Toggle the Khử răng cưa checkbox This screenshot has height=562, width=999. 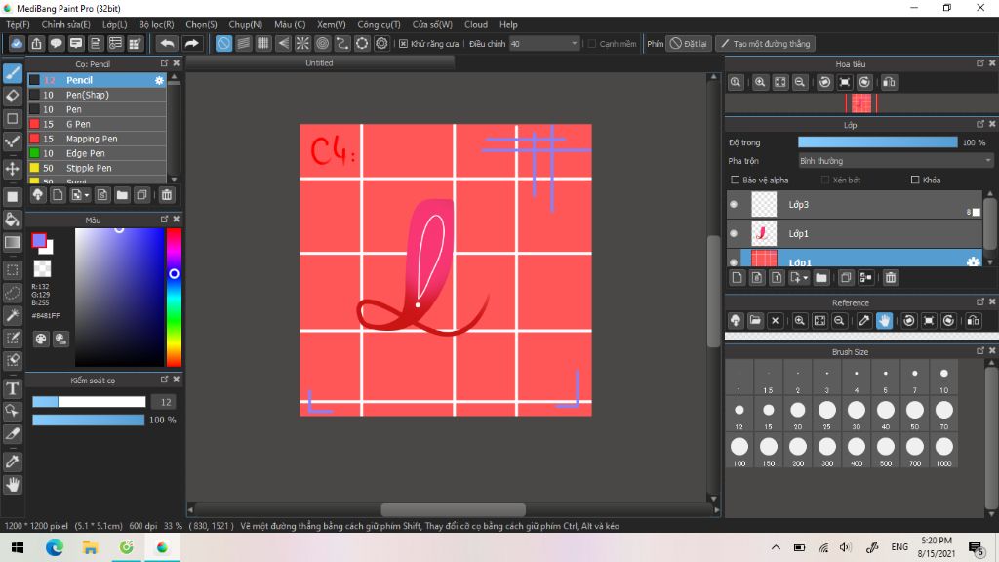(403, 43)
